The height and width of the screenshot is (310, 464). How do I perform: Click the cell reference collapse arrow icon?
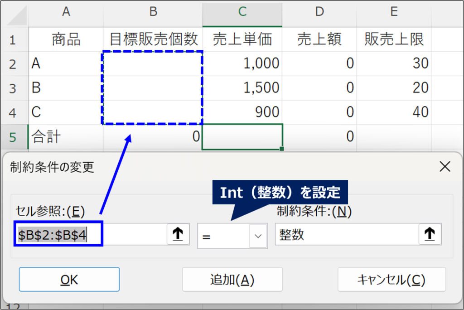click(x=178, y=234)
